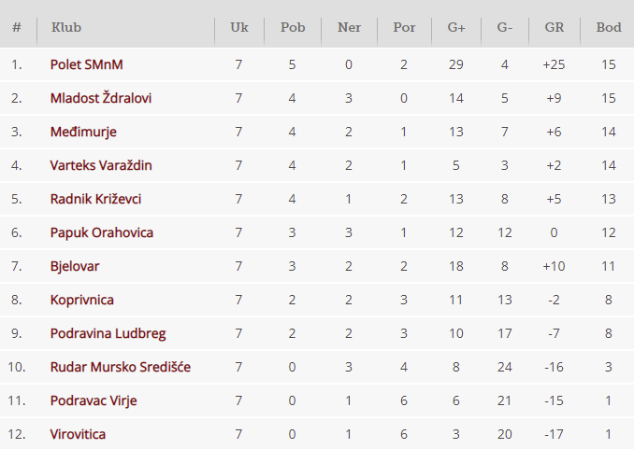The image size is (634, 449).
Task: Select the Por losses column header
Action: 404,27
